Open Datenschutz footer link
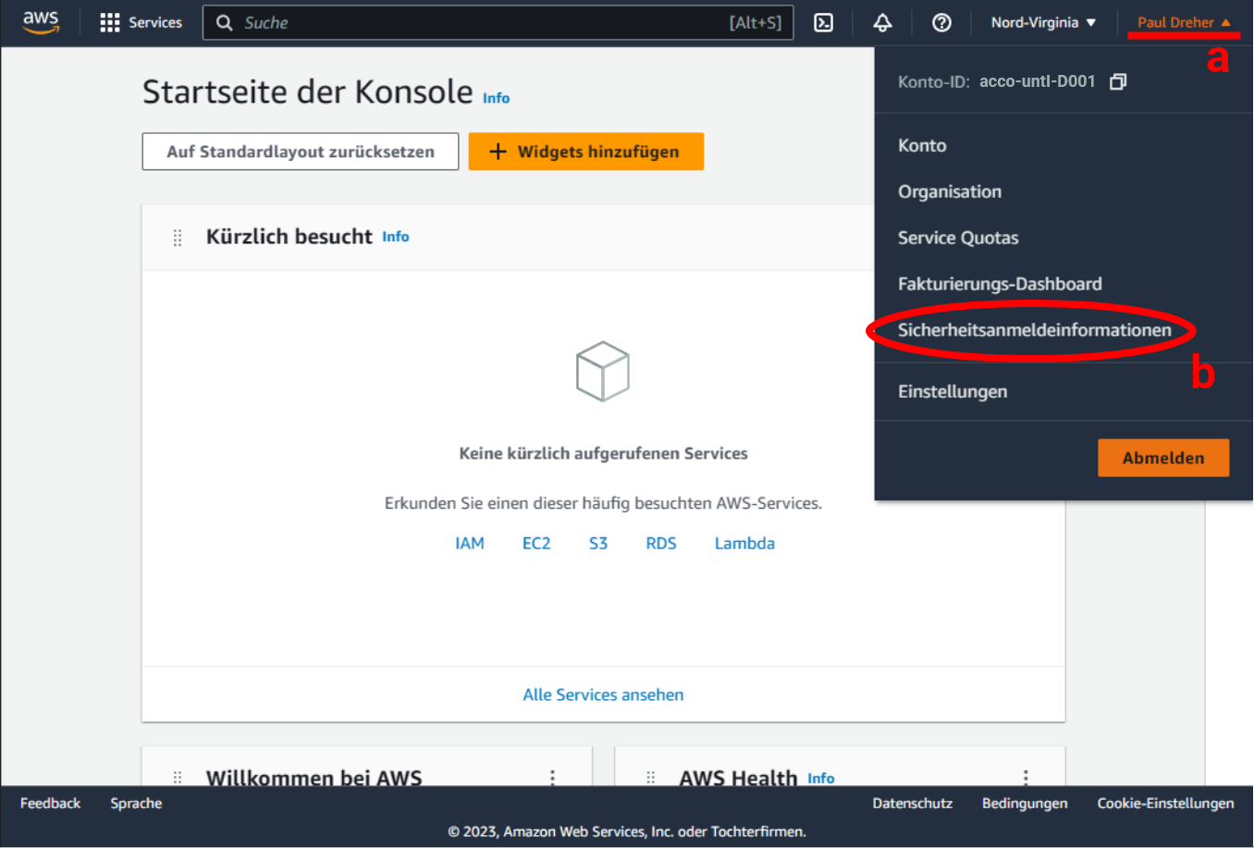 point(912,803)
